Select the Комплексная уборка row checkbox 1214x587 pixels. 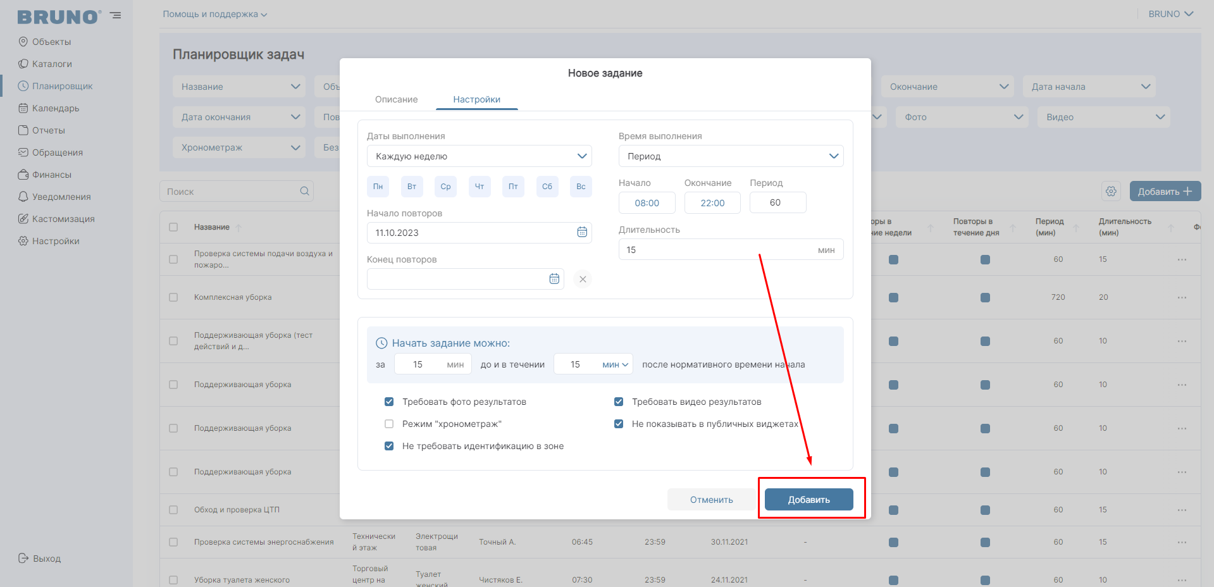coord(173,297)
